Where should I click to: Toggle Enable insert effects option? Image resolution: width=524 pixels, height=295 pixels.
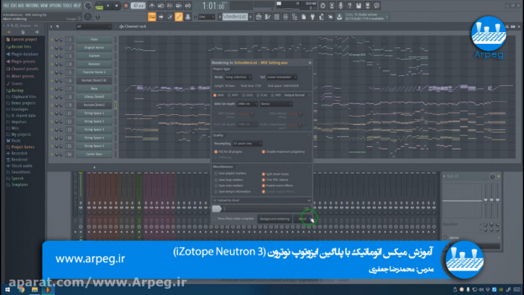point(277,185)
